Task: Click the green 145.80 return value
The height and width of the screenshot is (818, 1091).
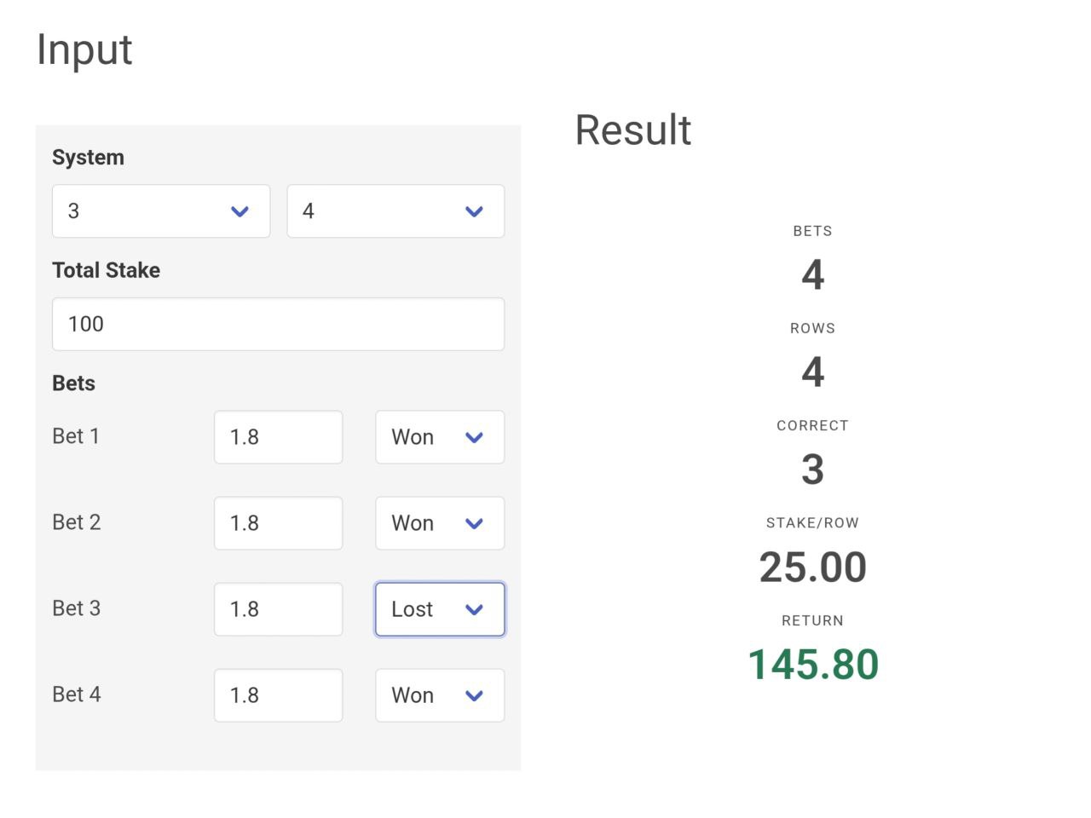Action: coord(812,665)
